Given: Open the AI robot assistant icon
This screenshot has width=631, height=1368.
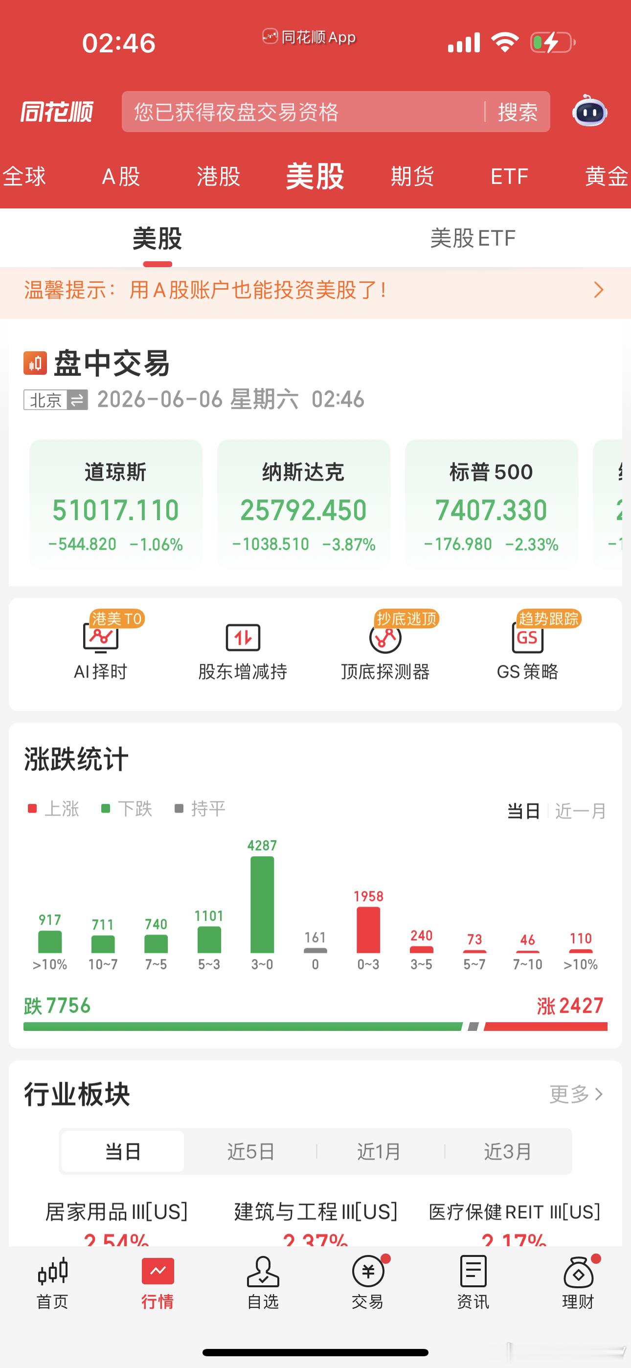Looking at the screenshot, I should click(x=589, y=111).
